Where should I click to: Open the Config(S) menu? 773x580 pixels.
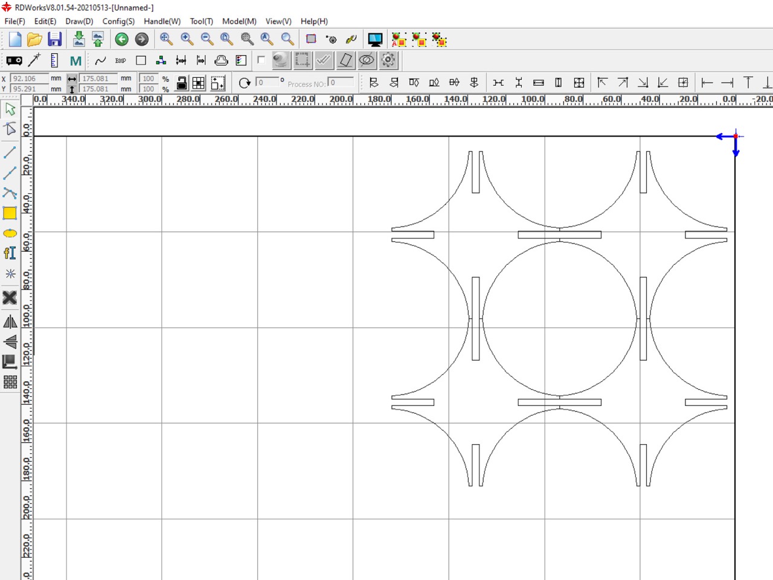click(118, 21)
